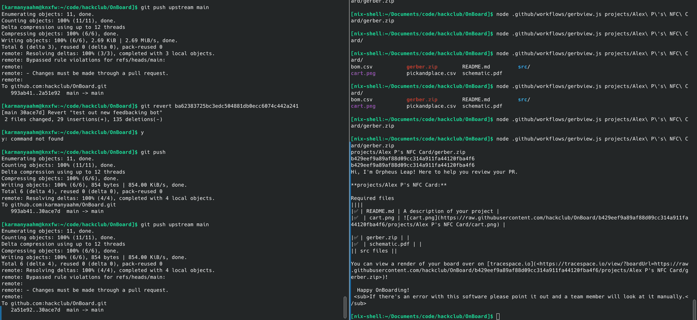The image size is (697, 320).
Task: Click the checkmark next to gerber.zip row
Action: coord(356,238)
